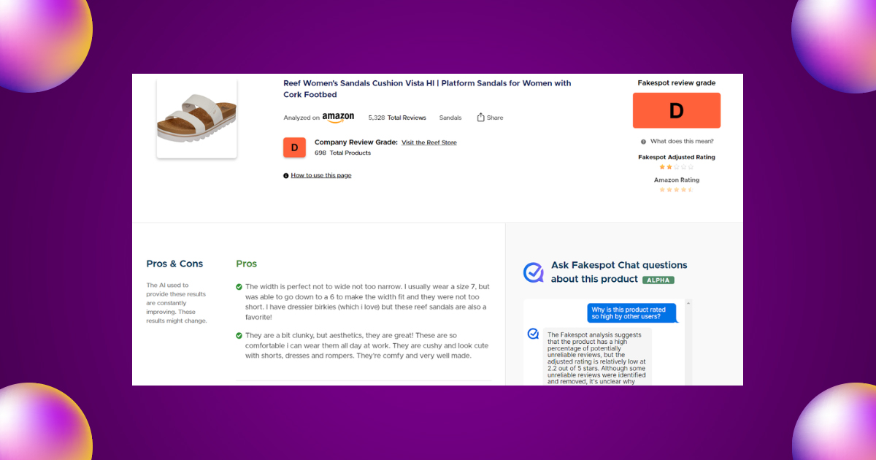Click the Fakespot analysis chat reply bubble

(598, 356)
